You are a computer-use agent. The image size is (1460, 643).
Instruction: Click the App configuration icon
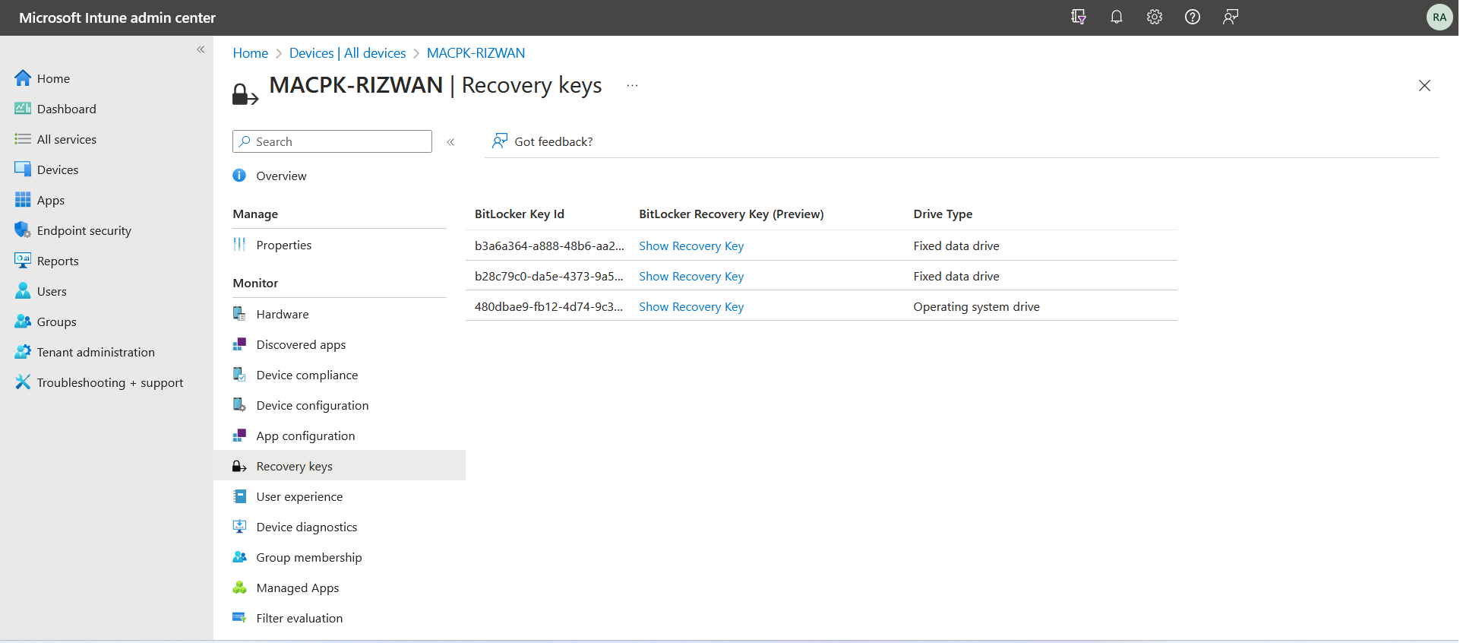click(x=239, y=436)
